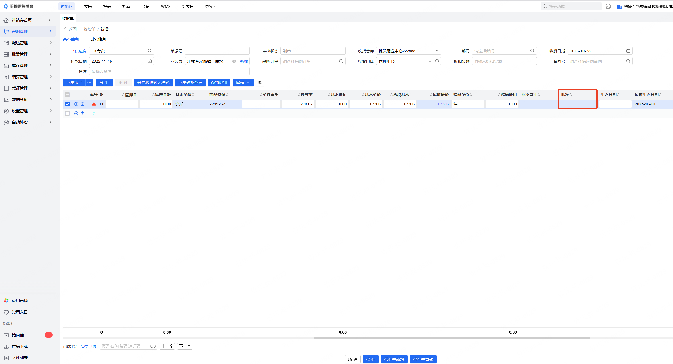Screen dimensions: 673x364
Task: Delete row 2 using trash icon
Action: coord(82,113)
